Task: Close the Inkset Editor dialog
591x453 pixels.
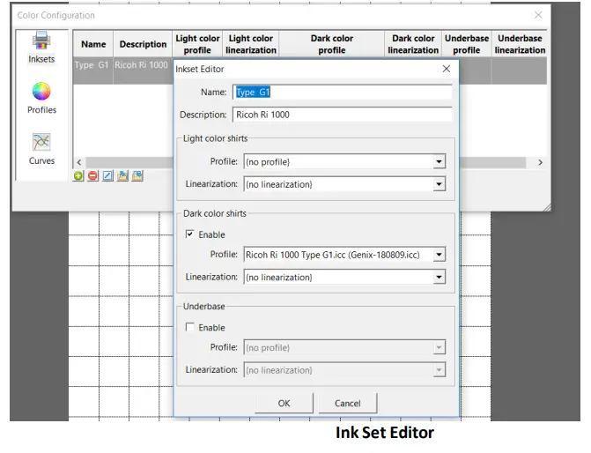Action: (x=447, y=69)
